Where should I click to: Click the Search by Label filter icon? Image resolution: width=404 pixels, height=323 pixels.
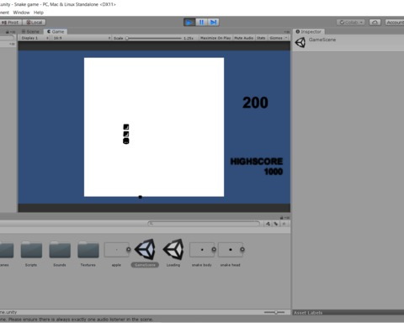point(276,224)
